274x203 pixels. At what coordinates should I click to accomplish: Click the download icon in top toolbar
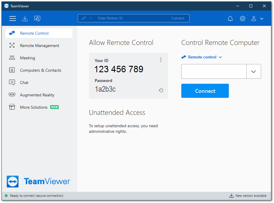click(25, 19)
